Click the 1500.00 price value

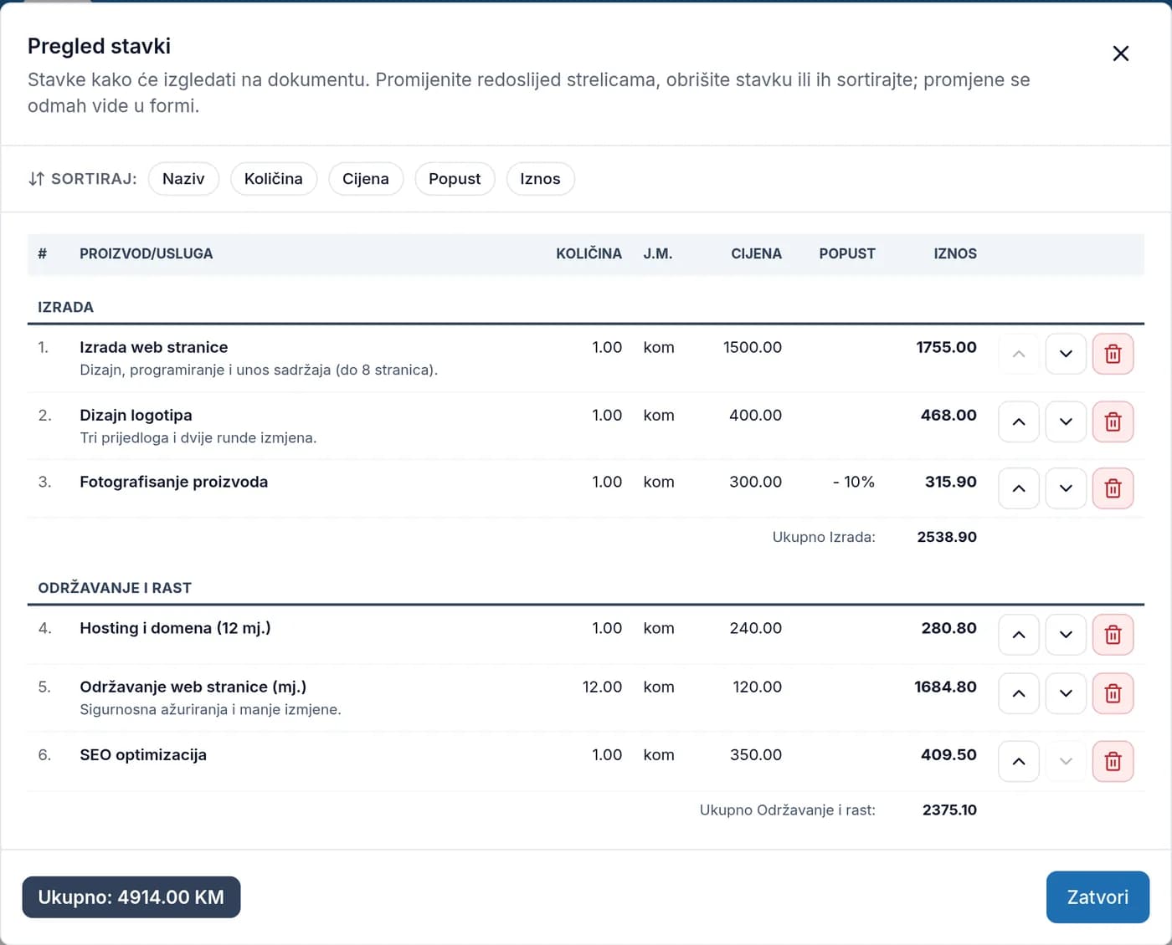753,347
